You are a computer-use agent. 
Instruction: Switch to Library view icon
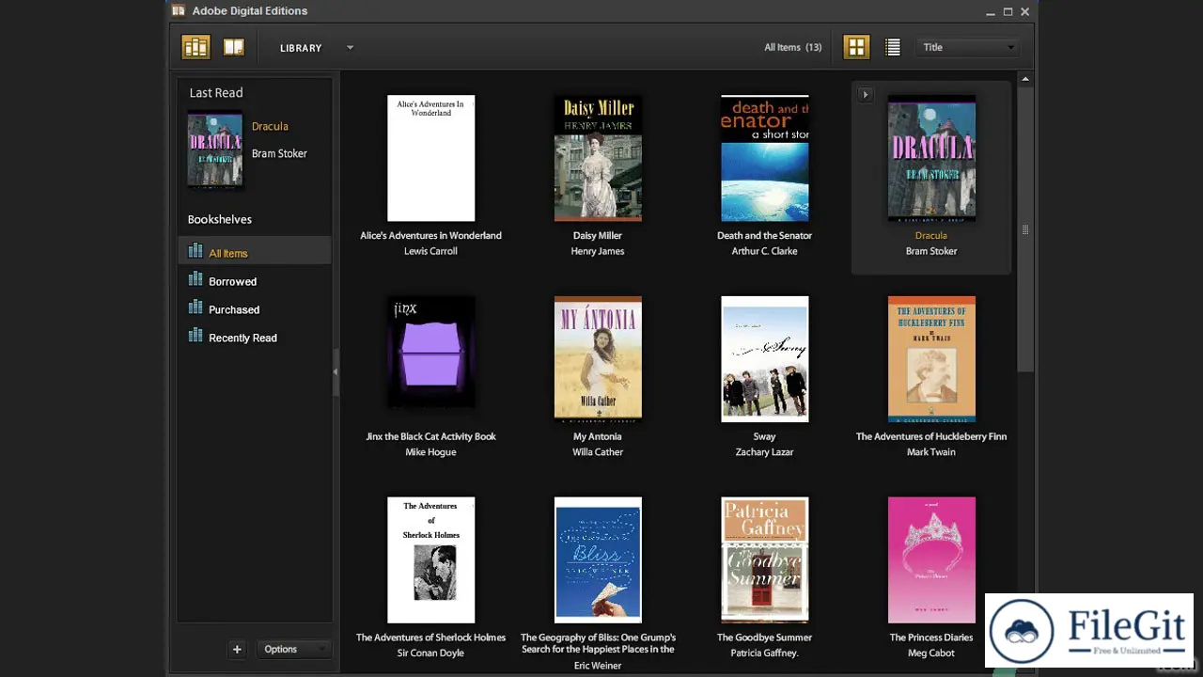[x=195, y=47]
